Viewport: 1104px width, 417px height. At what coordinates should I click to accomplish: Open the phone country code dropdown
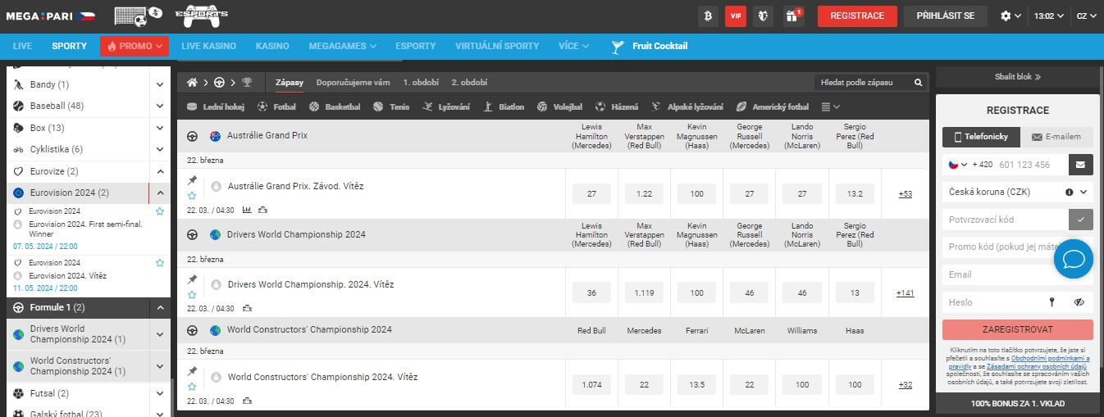957,165
